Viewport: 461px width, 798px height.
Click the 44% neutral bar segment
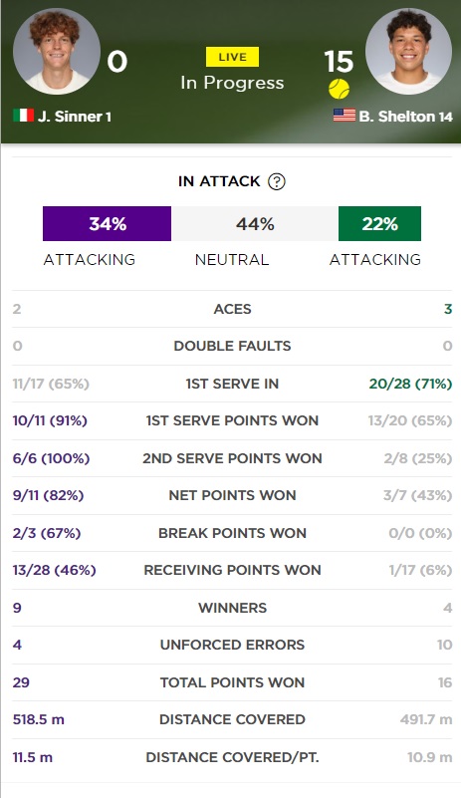pyautogui.click(x=255, y=223)
